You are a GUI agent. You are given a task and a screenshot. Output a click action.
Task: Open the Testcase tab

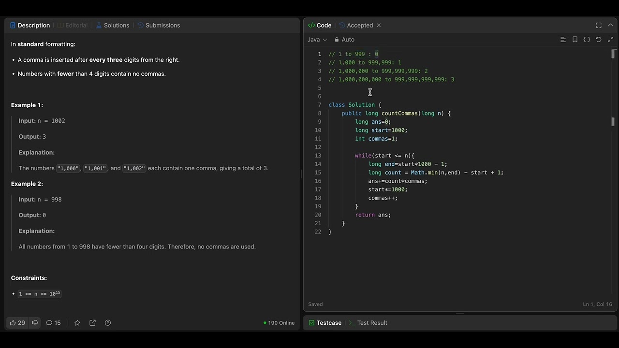point(325,323)
